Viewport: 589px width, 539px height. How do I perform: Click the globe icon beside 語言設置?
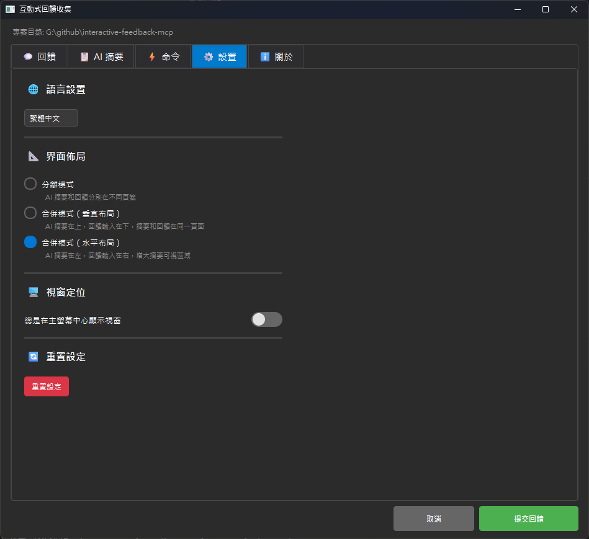click(x=33, y=89)
